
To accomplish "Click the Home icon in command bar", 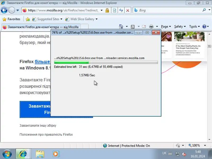I will point(121,26).
